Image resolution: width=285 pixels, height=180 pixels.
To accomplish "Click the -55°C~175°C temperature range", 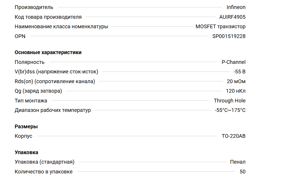I will tap(230, 110).
